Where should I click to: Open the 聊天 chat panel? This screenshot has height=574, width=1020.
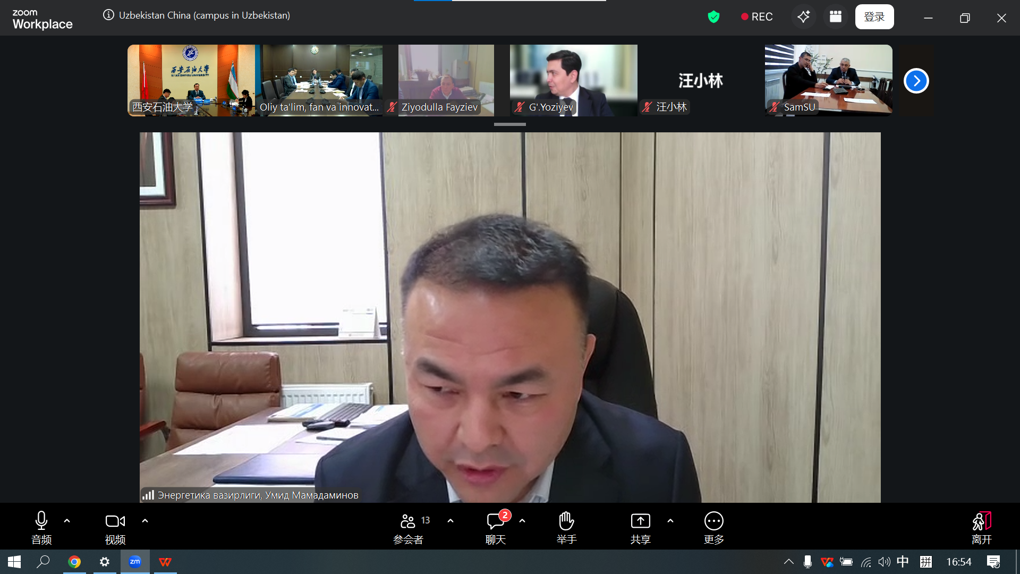[x=495, y=527]
